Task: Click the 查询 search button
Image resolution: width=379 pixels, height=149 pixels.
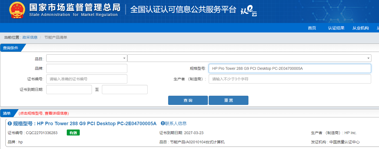Action: [188, 100]
